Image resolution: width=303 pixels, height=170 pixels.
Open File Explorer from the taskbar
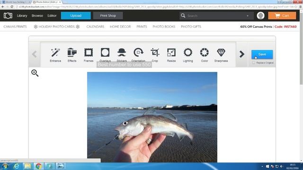point(27,166)
